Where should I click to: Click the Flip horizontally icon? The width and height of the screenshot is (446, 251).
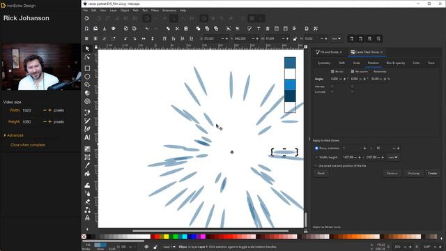click(x=144, y=39)
